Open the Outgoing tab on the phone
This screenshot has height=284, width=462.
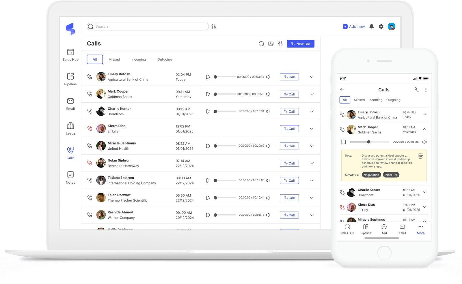(393, 100)
